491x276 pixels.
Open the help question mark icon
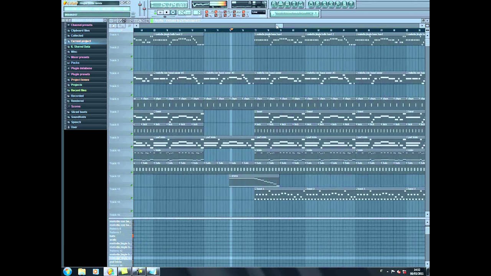pyautogui.click(x=351, y=4)
